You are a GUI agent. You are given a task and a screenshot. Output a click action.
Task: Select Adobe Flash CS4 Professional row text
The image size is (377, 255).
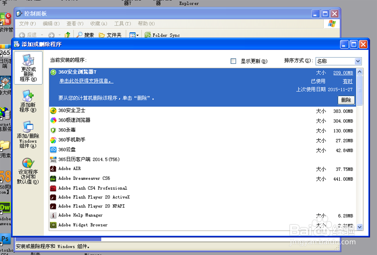[x=92, y=188]
